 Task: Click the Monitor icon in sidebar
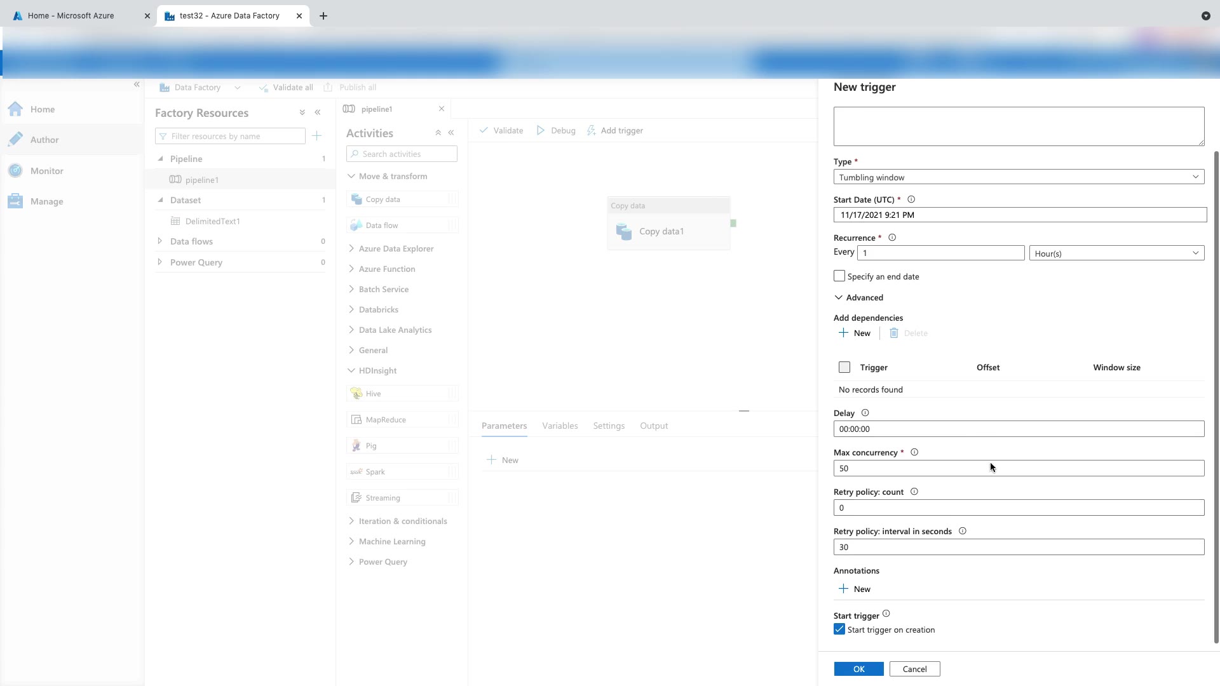16,171
